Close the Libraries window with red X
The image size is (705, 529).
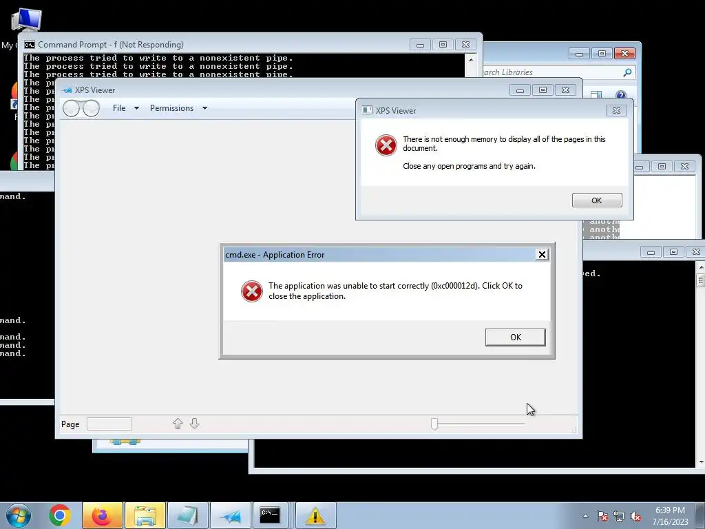pos(624,54)
